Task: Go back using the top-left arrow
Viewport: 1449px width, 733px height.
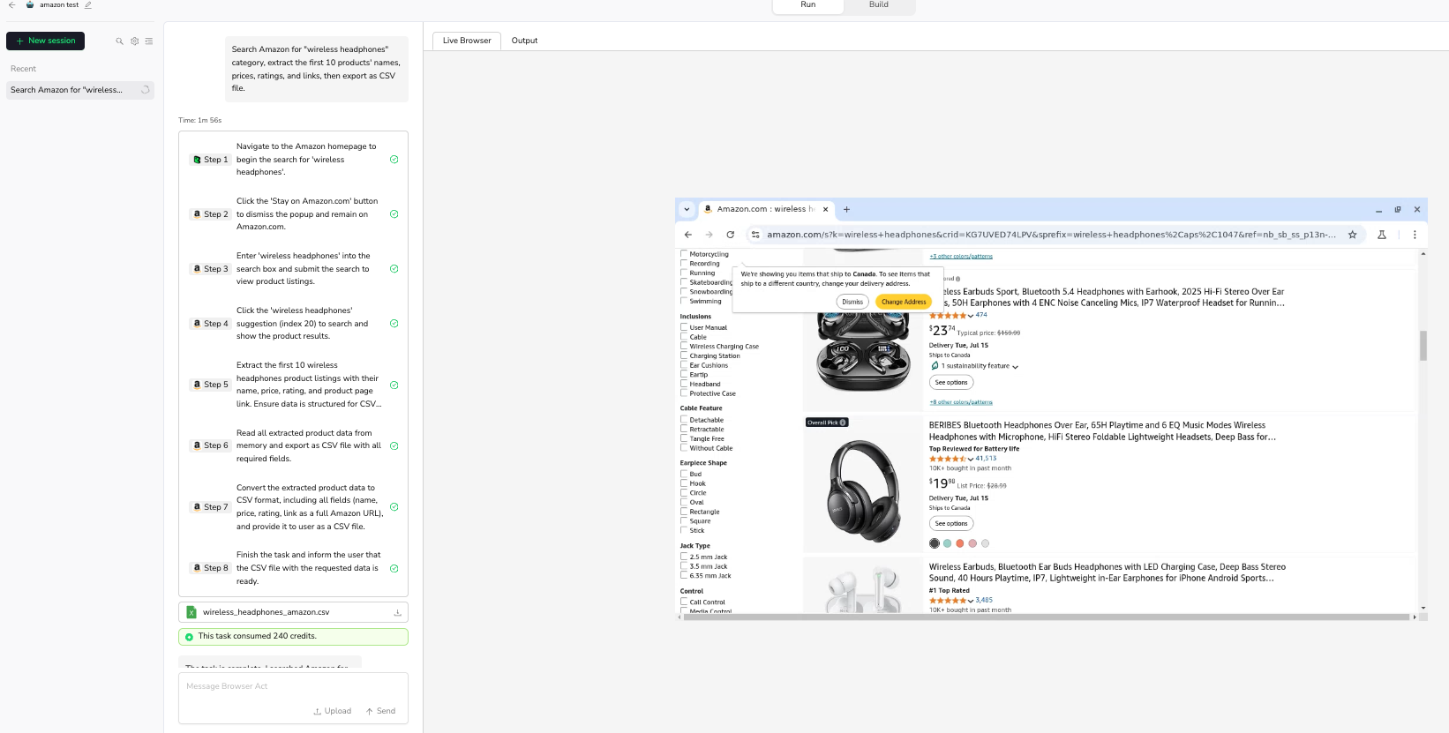Action: point(11,5)
